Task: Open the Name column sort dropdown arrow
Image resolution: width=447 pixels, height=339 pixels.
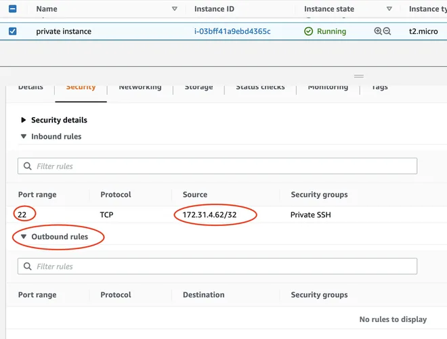Action: click(175, 9)
